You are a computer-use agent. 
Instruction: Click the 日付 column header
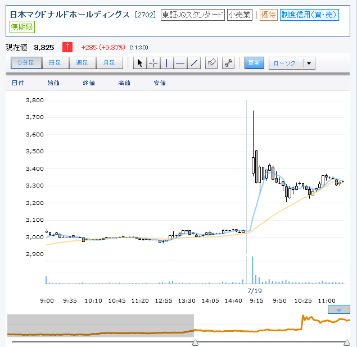pos(18,83)
